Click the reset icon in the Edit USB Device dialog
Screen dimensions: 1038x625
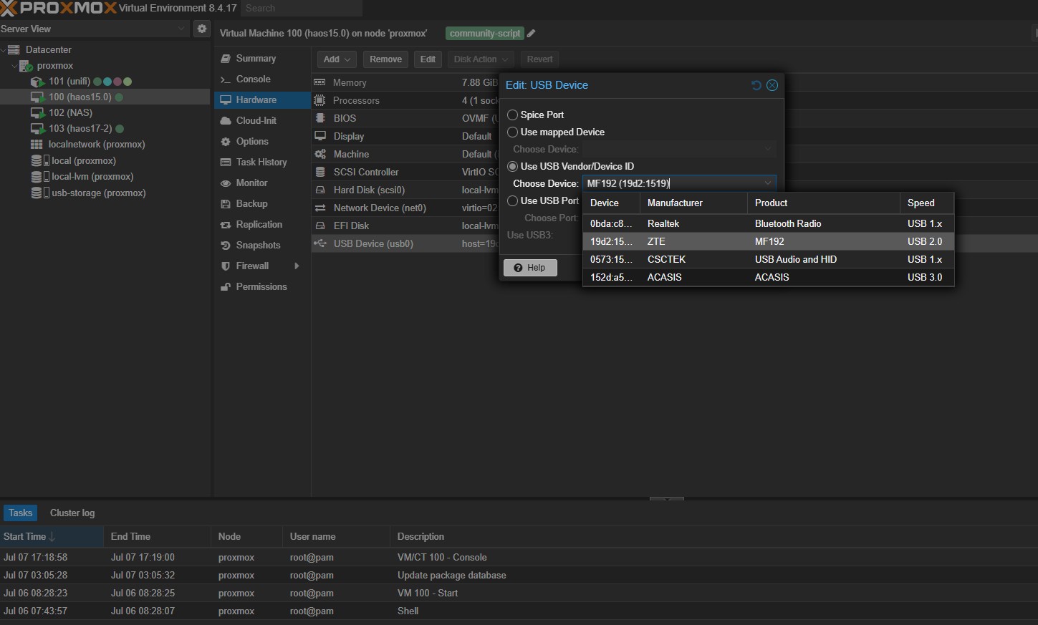[x=756, y=85]
